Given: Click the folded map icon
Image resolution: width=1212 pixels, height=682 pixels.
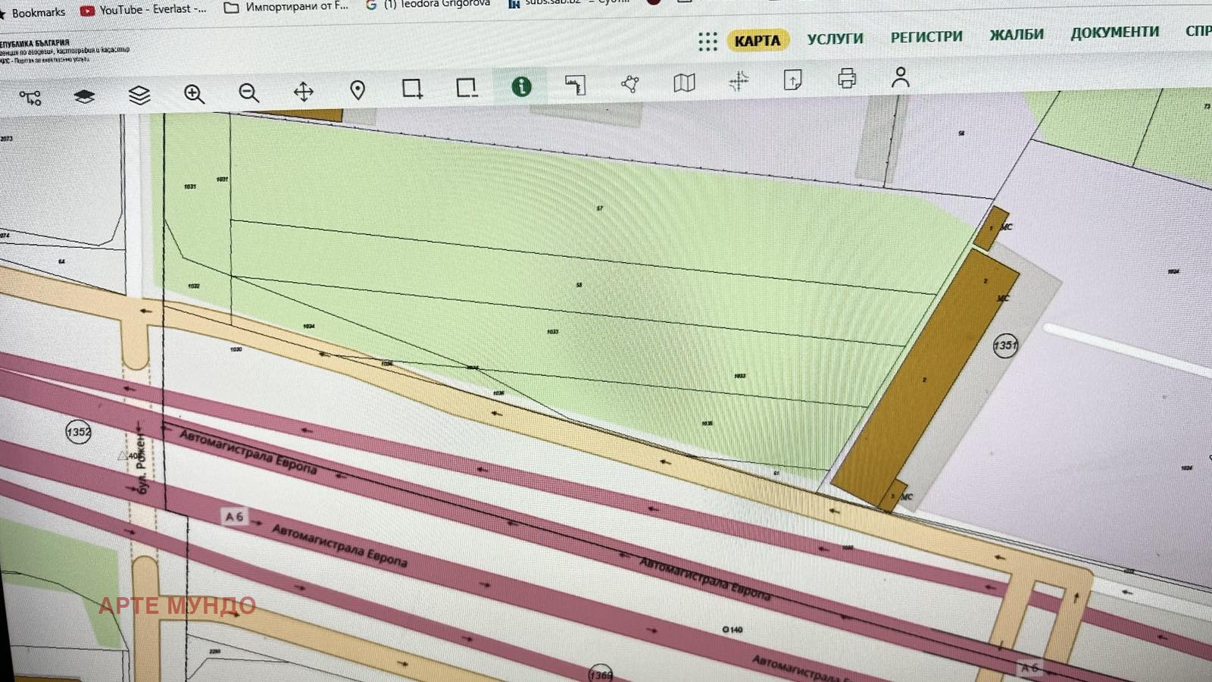Looking at the screenshot, I should click(684, 83).
